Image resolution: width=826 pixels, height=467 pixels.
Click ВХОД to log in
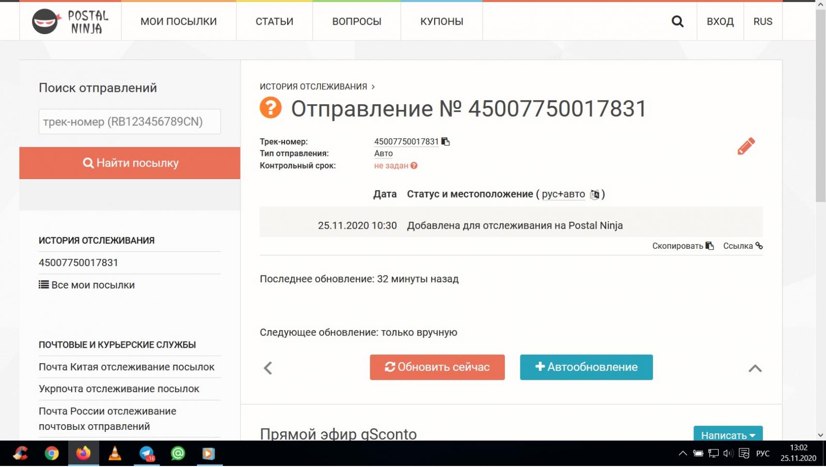pyautogui.click(x=720, y=21)
